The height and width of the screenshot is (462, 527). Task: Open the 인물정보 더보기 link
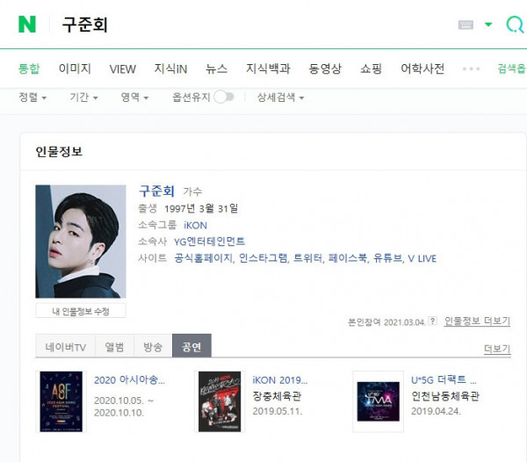click(x=477, y=321)
